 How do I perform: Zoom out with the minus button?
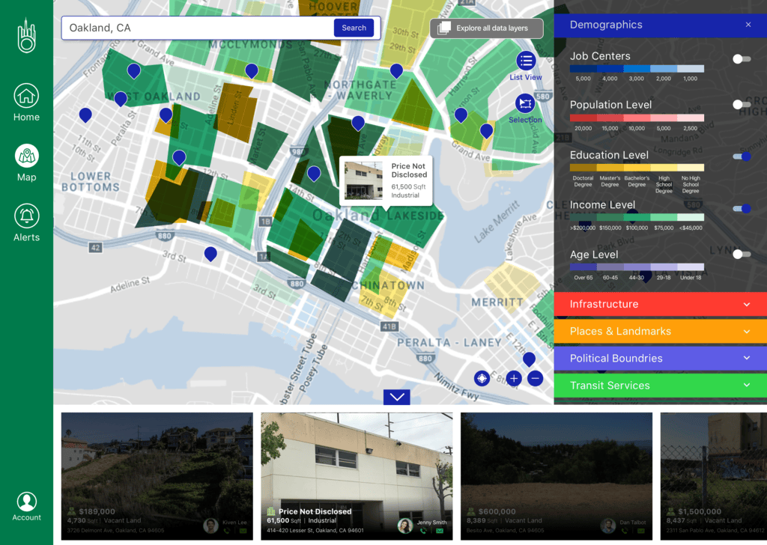(x=535, y=378)
